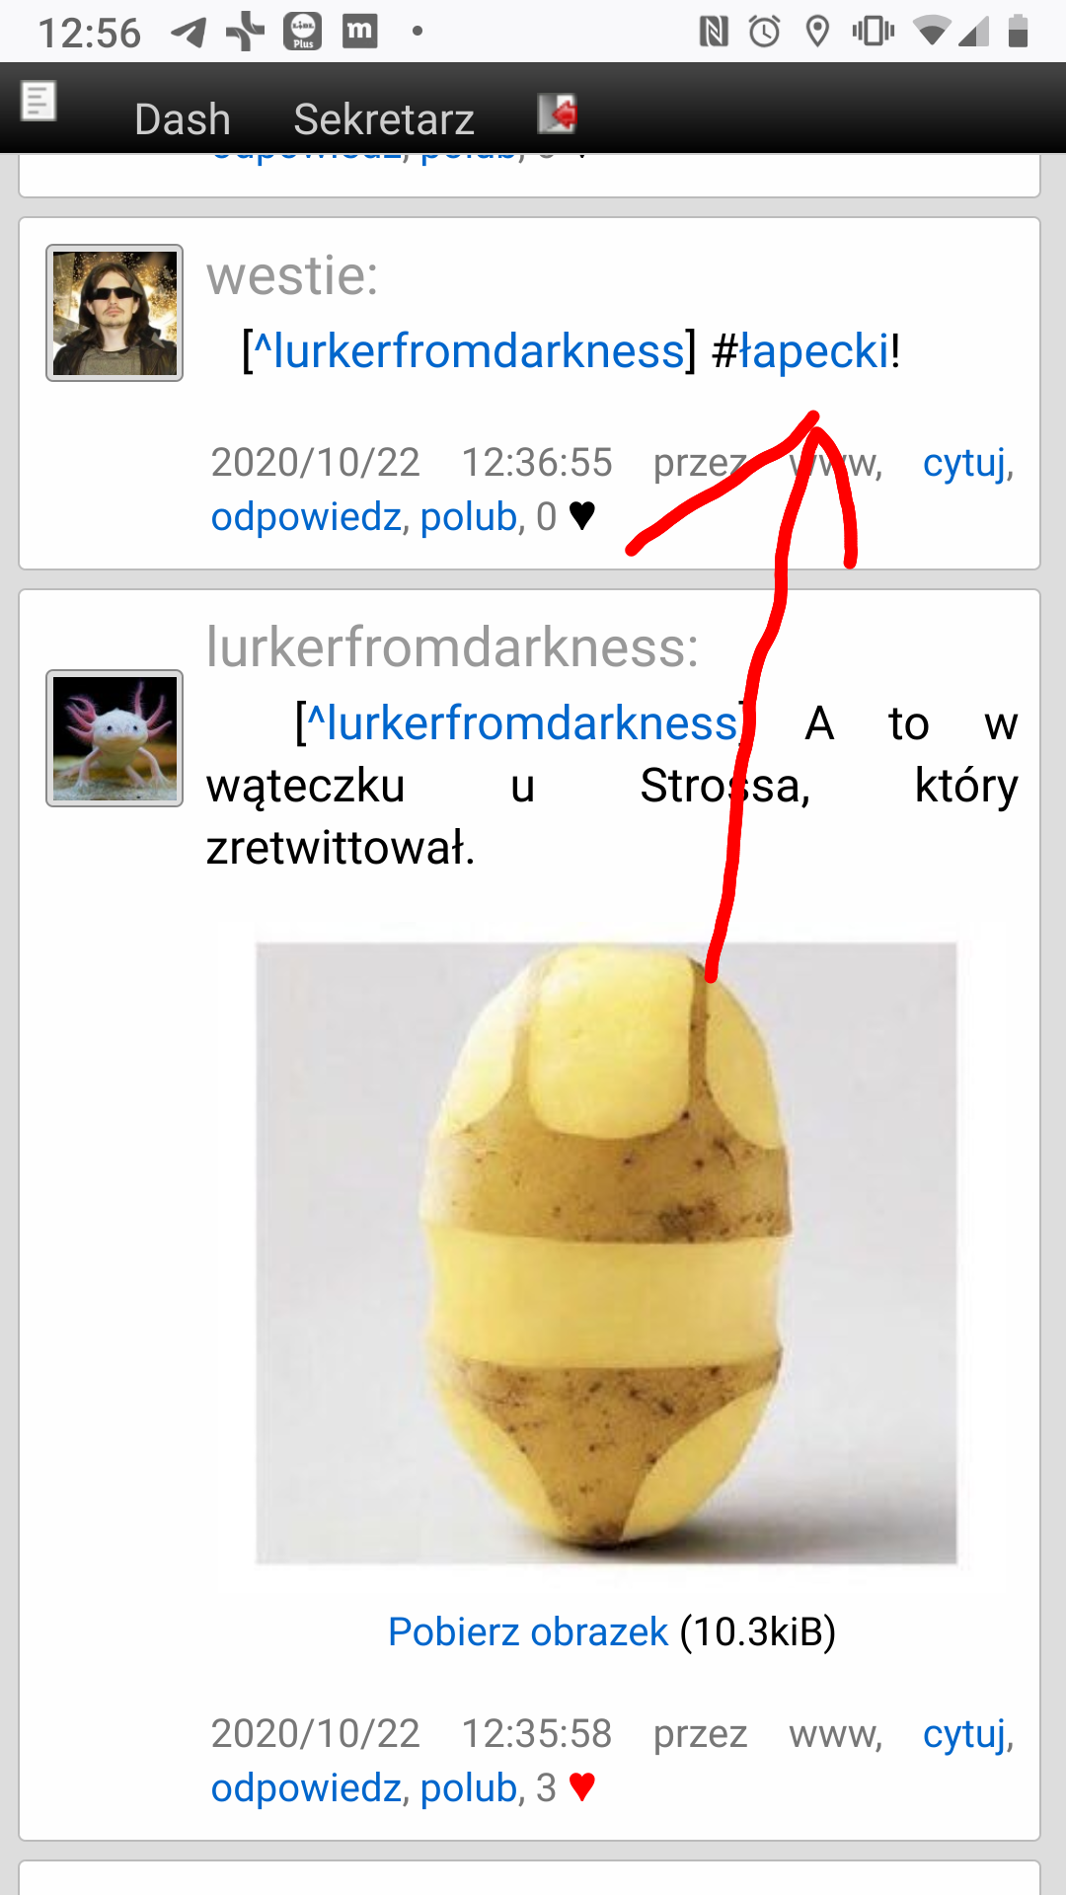Open lurkerfromdarkness axolotl avatar
1066x1895 pixels.
point(114,738)
